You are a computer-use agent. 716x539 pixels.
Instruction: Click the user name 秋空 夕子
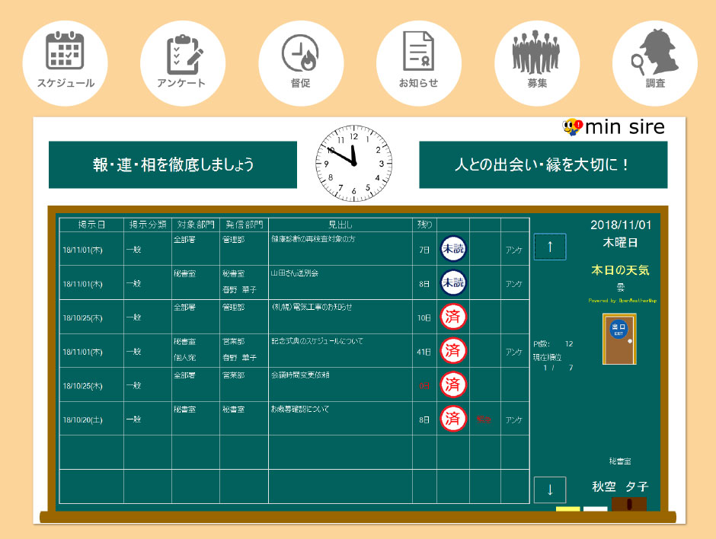click(620, 486)
